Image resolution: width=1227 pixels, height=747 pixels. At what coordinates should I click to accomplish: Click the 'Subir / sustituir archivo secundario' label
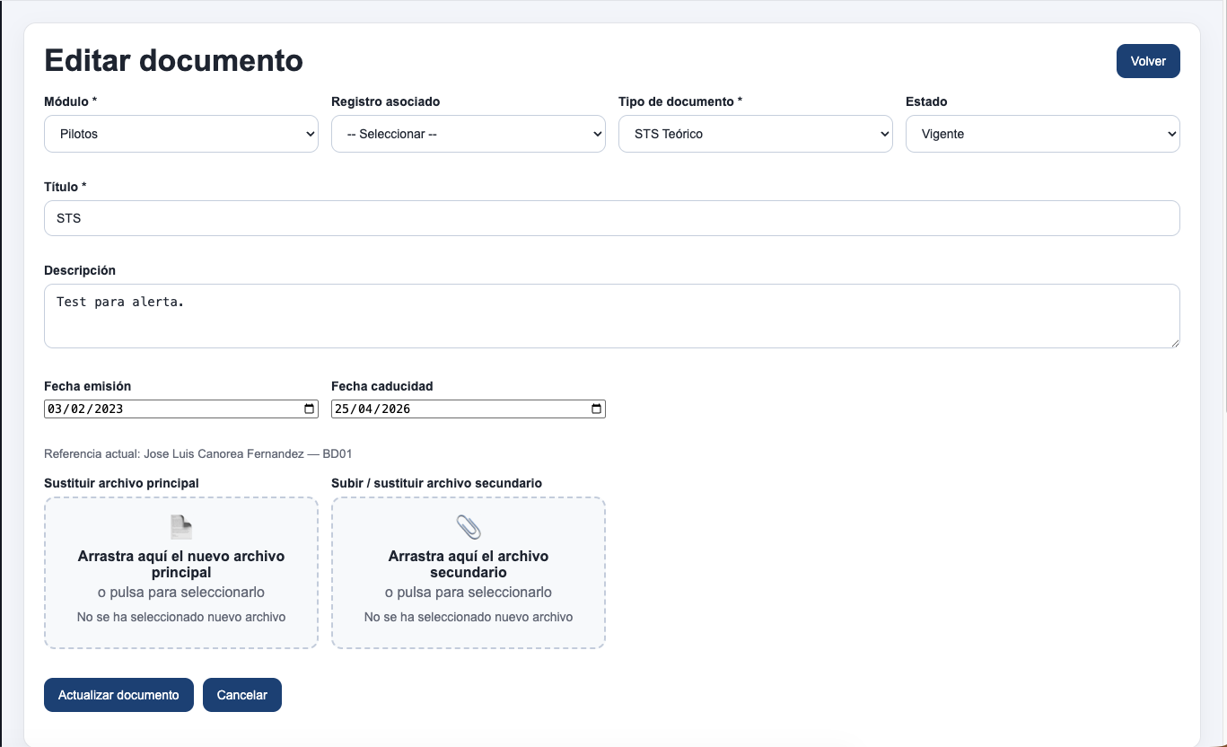[x=436, y=483]
